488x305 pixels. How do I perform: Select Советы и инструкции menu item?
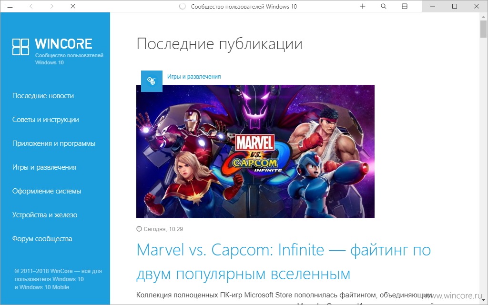tap(45, 120)
